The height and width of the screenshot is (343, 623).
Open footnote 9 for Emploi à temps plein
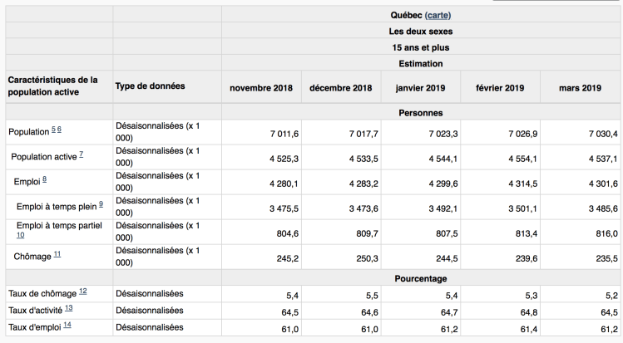point(101,204)
